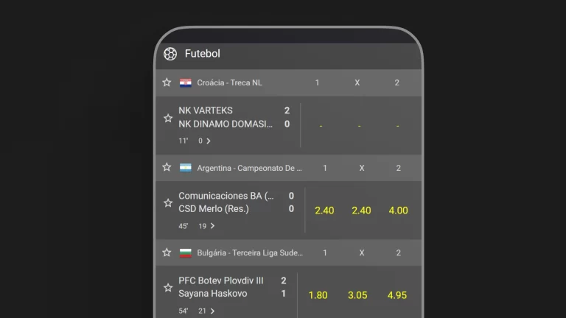Expand Comunicaciones BA match with 19 markets
Viewport: 566px width, 318px height.
pos(212,226)
